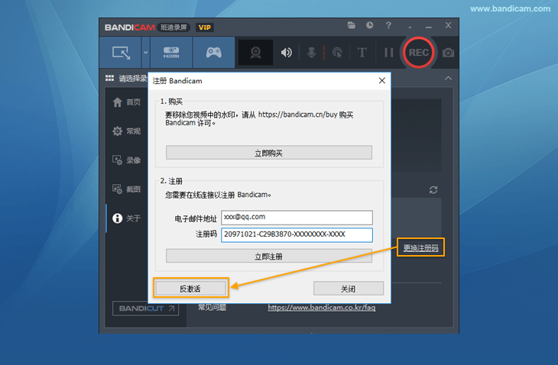Click the pause recording icon
558x365 pixels.
(388, 53)
